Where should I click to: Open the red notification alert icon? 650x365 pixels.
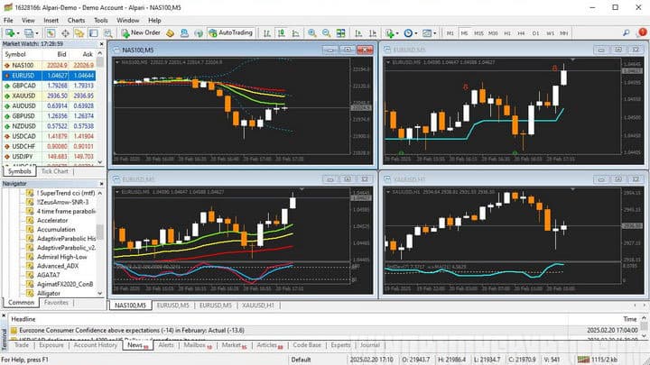coord(643,32)
